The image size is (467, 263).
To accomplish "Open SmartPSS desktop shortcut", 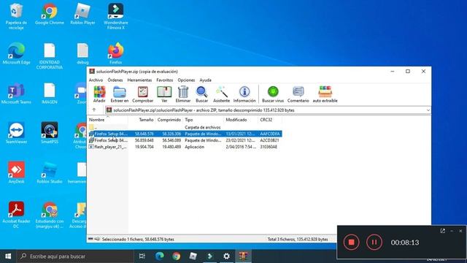I will [x=50, y=133].
